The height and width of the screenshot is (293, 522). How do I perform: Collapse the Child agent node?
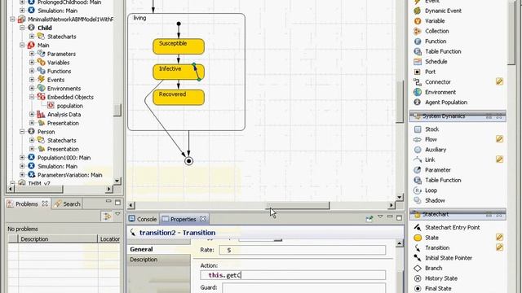(22, 28)
